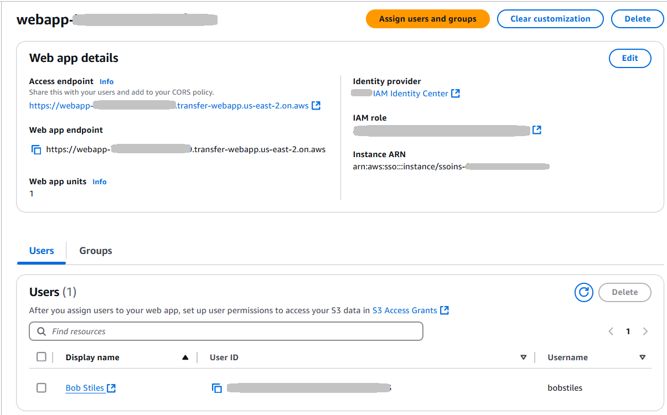The height and width of the screenshot is (415, 667).
Task: Copy Bob Stiles' User ID
Action: [217, 388]
